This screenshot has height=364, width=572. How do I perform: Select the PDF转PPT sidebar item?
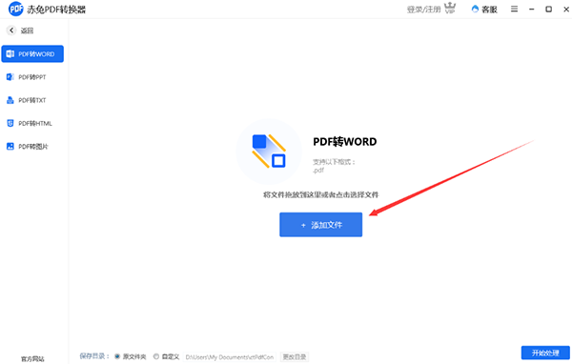pyautogui.click(x=32, y=77)
